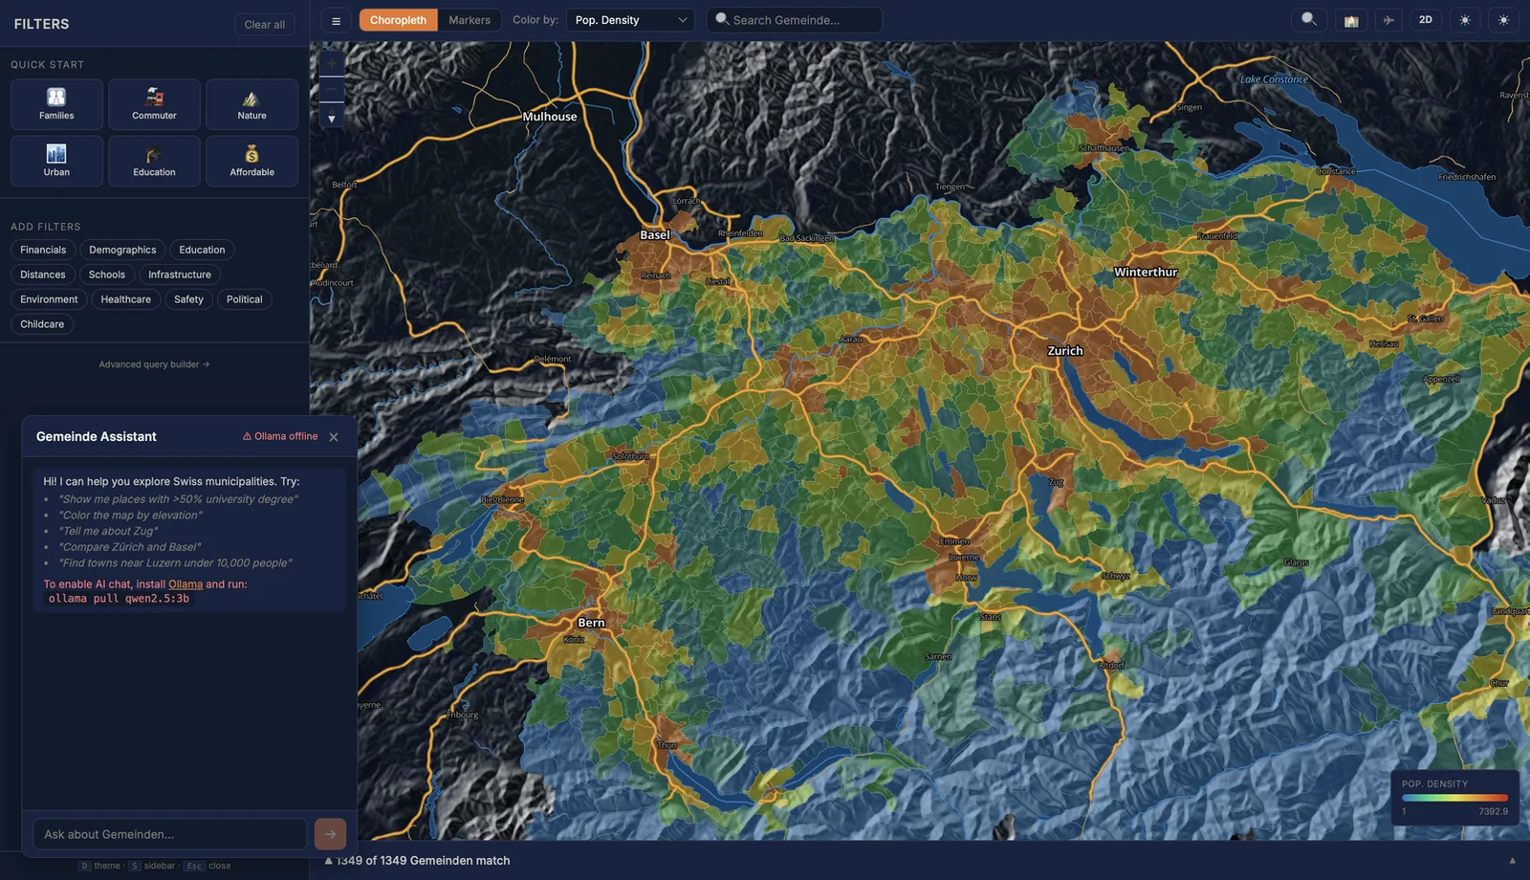Image resolution: width=1530 pixels, height=880 pixels.
Task: Click the Urban quick start preset
Action: [x=56, y=161]
